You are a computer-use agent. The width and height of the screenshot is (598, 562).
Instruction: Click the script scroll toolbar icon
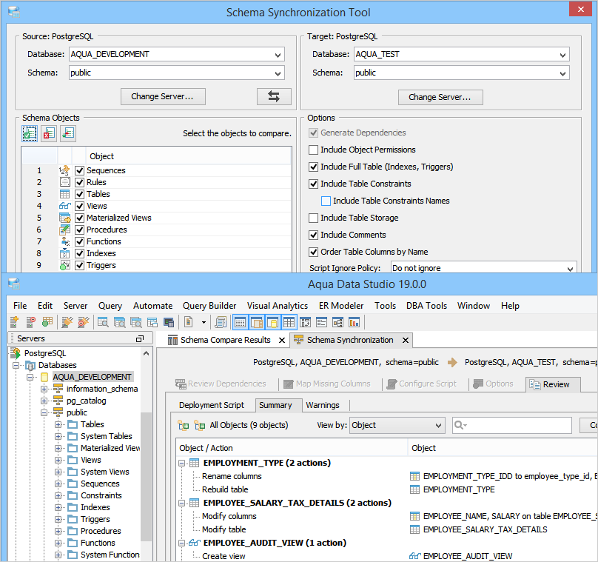coord(221,322)
